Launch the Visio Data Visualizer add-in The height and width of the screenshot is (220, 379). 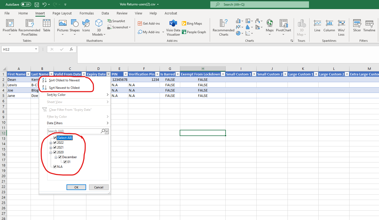173,27
